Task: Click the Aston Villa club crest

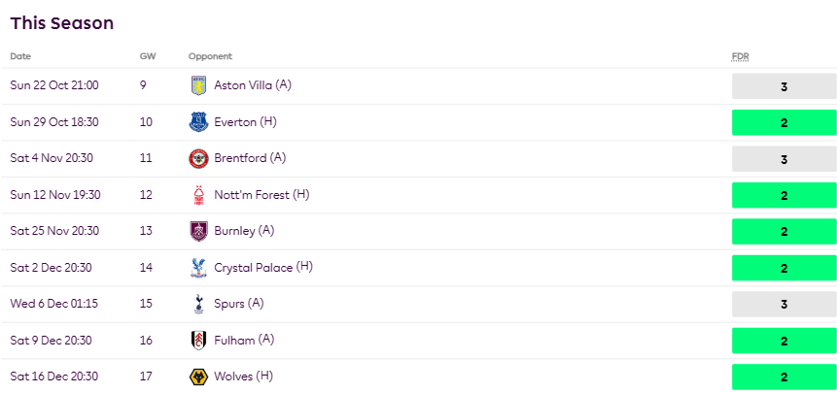Action: click(x=198, y=85)
